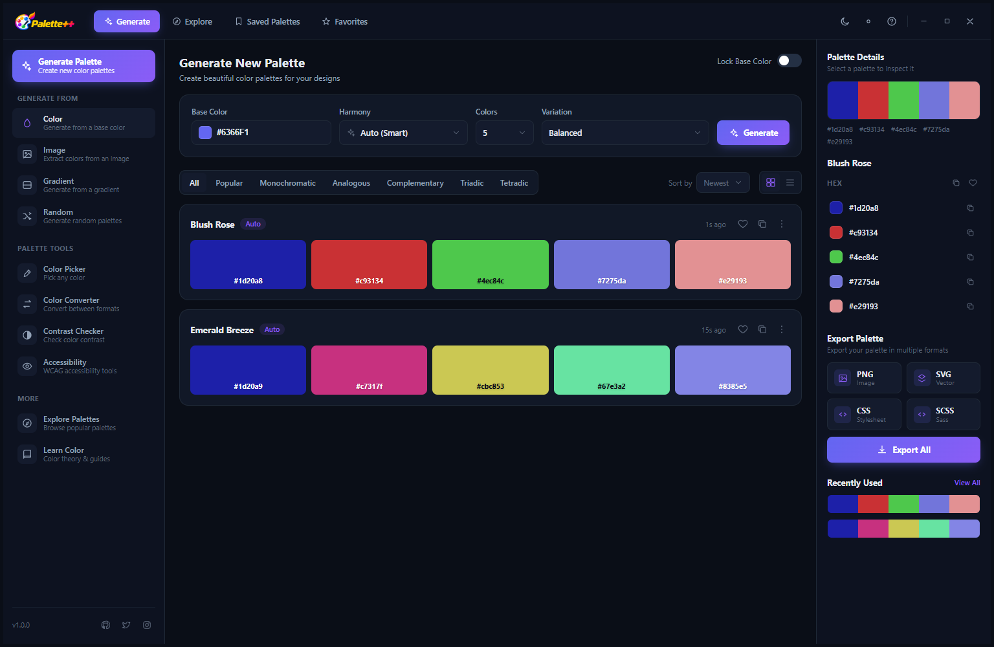Export palette as PNG image
The width and height of the screenshot is (994, 647).
click(x=864, y=378)
